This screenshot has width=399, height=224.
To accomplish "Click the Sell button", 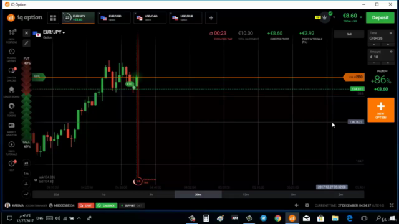I will point(349,34).
